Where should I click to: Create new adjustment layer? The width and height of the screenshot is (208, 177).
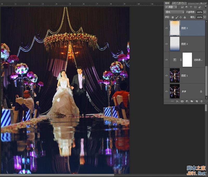pyautogui.click(x=187, y=101)
